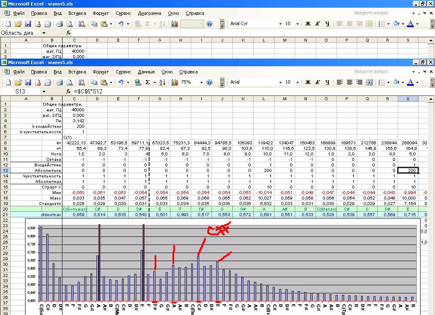
Task: Click Save icon in background chart window
Action: pos(28,24)
